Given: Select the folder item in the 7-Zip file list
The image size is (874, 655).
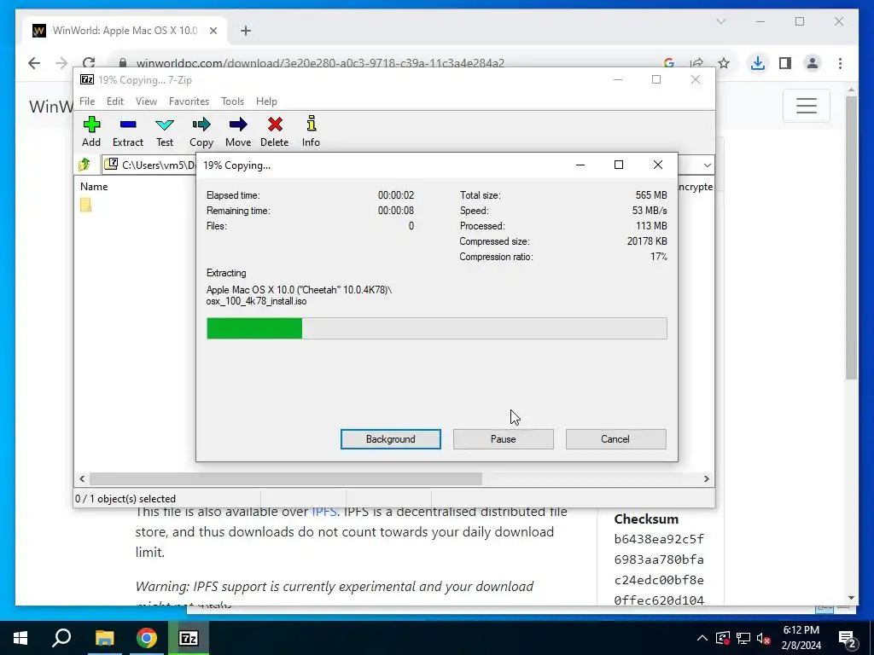Looking at the screenshot, I should [86, 205].
